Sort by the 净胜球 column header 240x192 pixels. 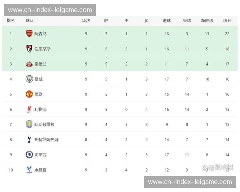coord(207,20)
